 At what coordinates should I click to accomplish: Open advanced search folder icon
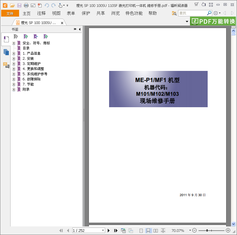pyautogui.click(x=174, y=13)
